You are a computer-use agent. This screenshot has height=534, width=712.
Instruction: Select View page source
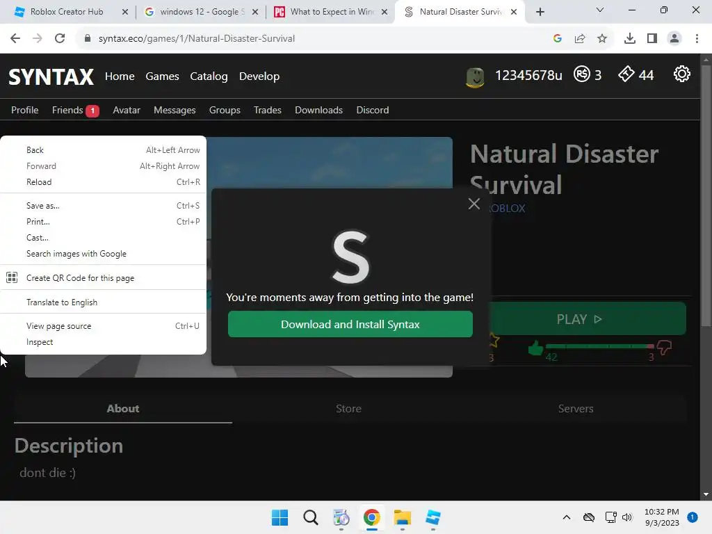[x=103, y=326]
